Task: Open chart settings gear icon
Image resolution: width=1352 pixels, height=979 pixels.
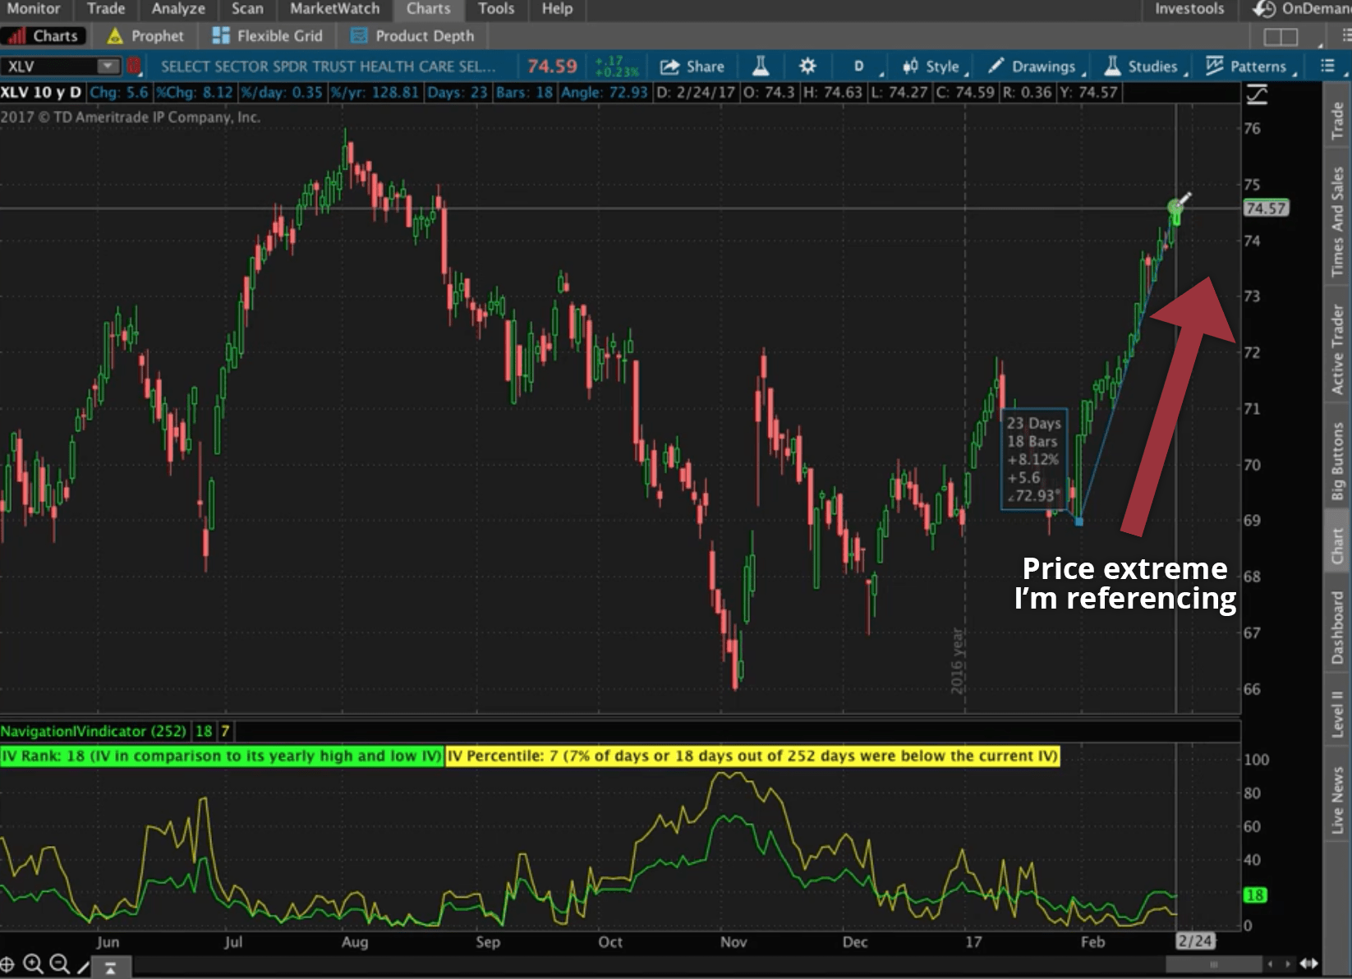Action: point(807,67)
